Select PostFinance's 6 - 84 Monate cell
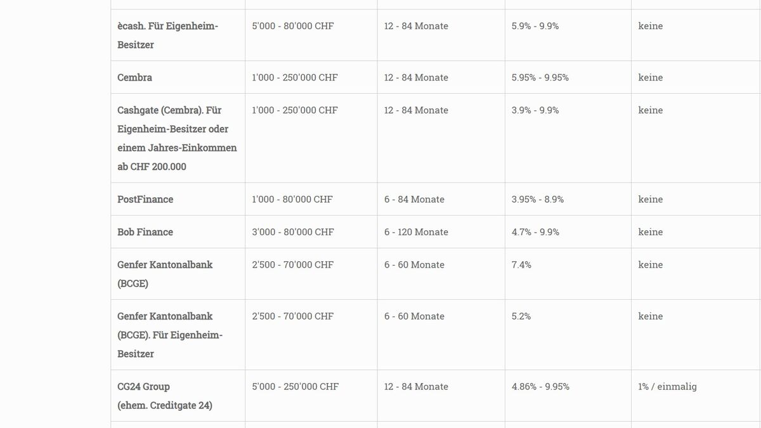Viewport: 761px width, 428px height. 414,199
